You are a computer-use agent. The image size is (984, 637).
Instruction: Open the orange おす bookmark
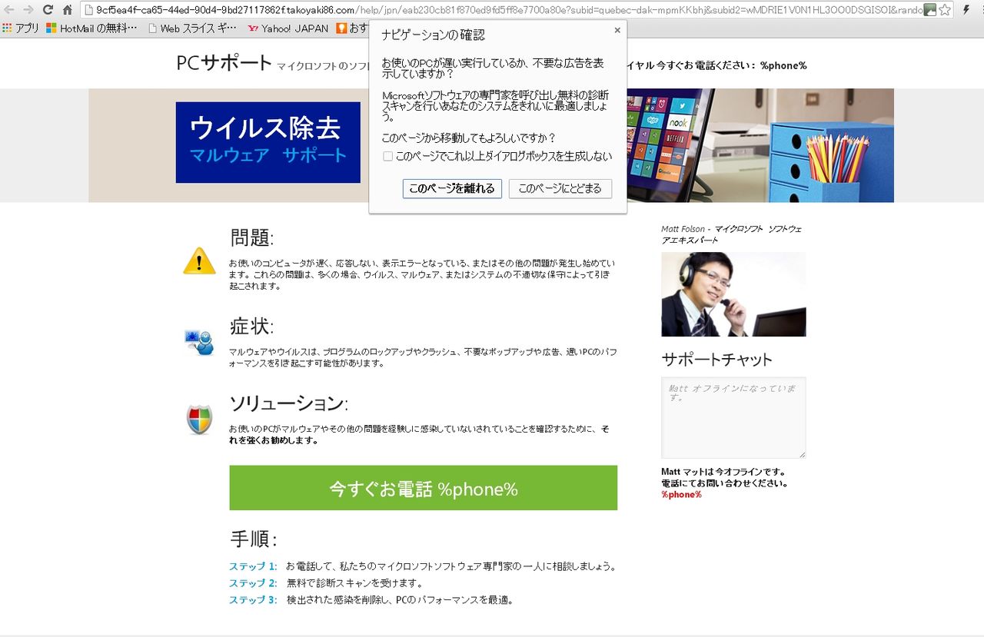[x=352, y=28]
